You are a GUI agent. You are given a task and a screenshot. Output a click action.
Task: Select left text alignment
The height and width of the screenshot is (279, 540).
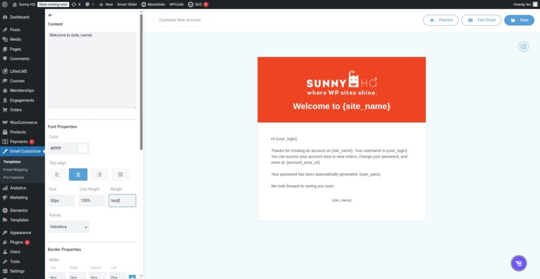click(57, 174)
